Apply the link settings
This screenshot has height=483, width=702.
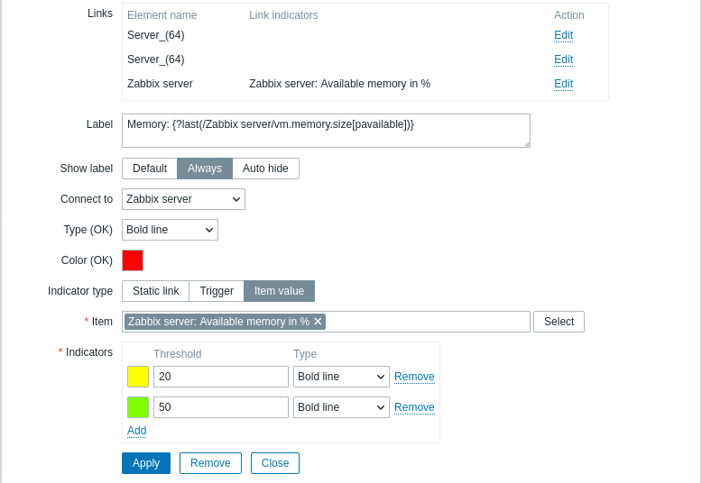[146, 463]
